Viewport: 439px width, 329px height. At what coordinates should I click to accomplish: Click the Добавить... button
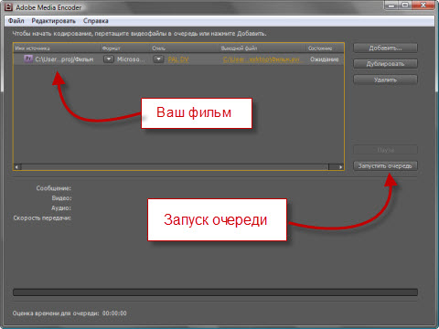point(385,48)
